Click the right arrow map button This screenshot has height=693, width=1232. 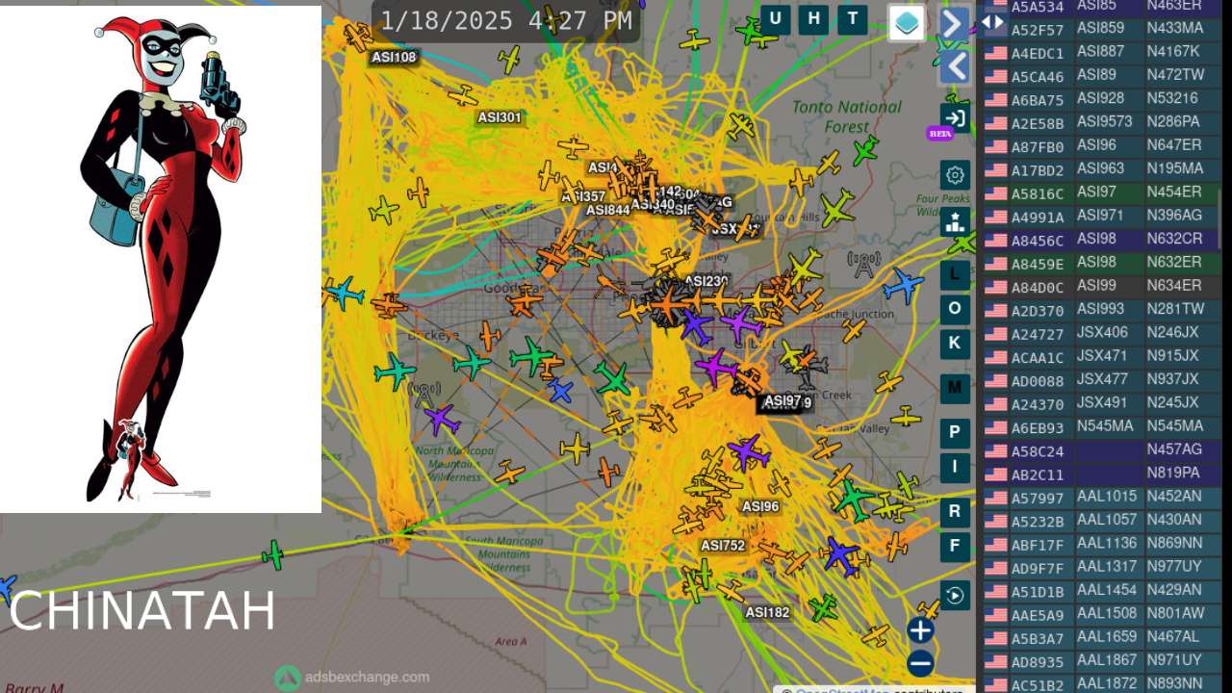[954, 24]
